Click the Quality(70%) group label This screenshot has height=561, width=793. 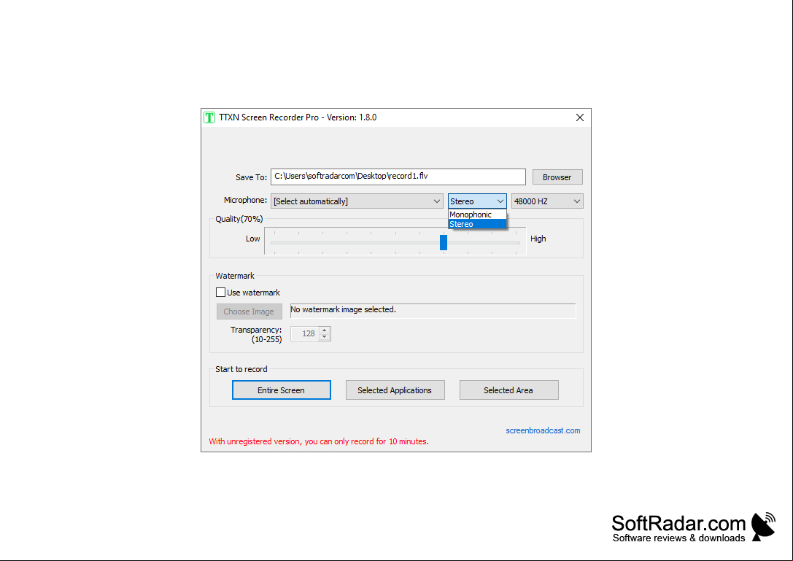[239, 219]
